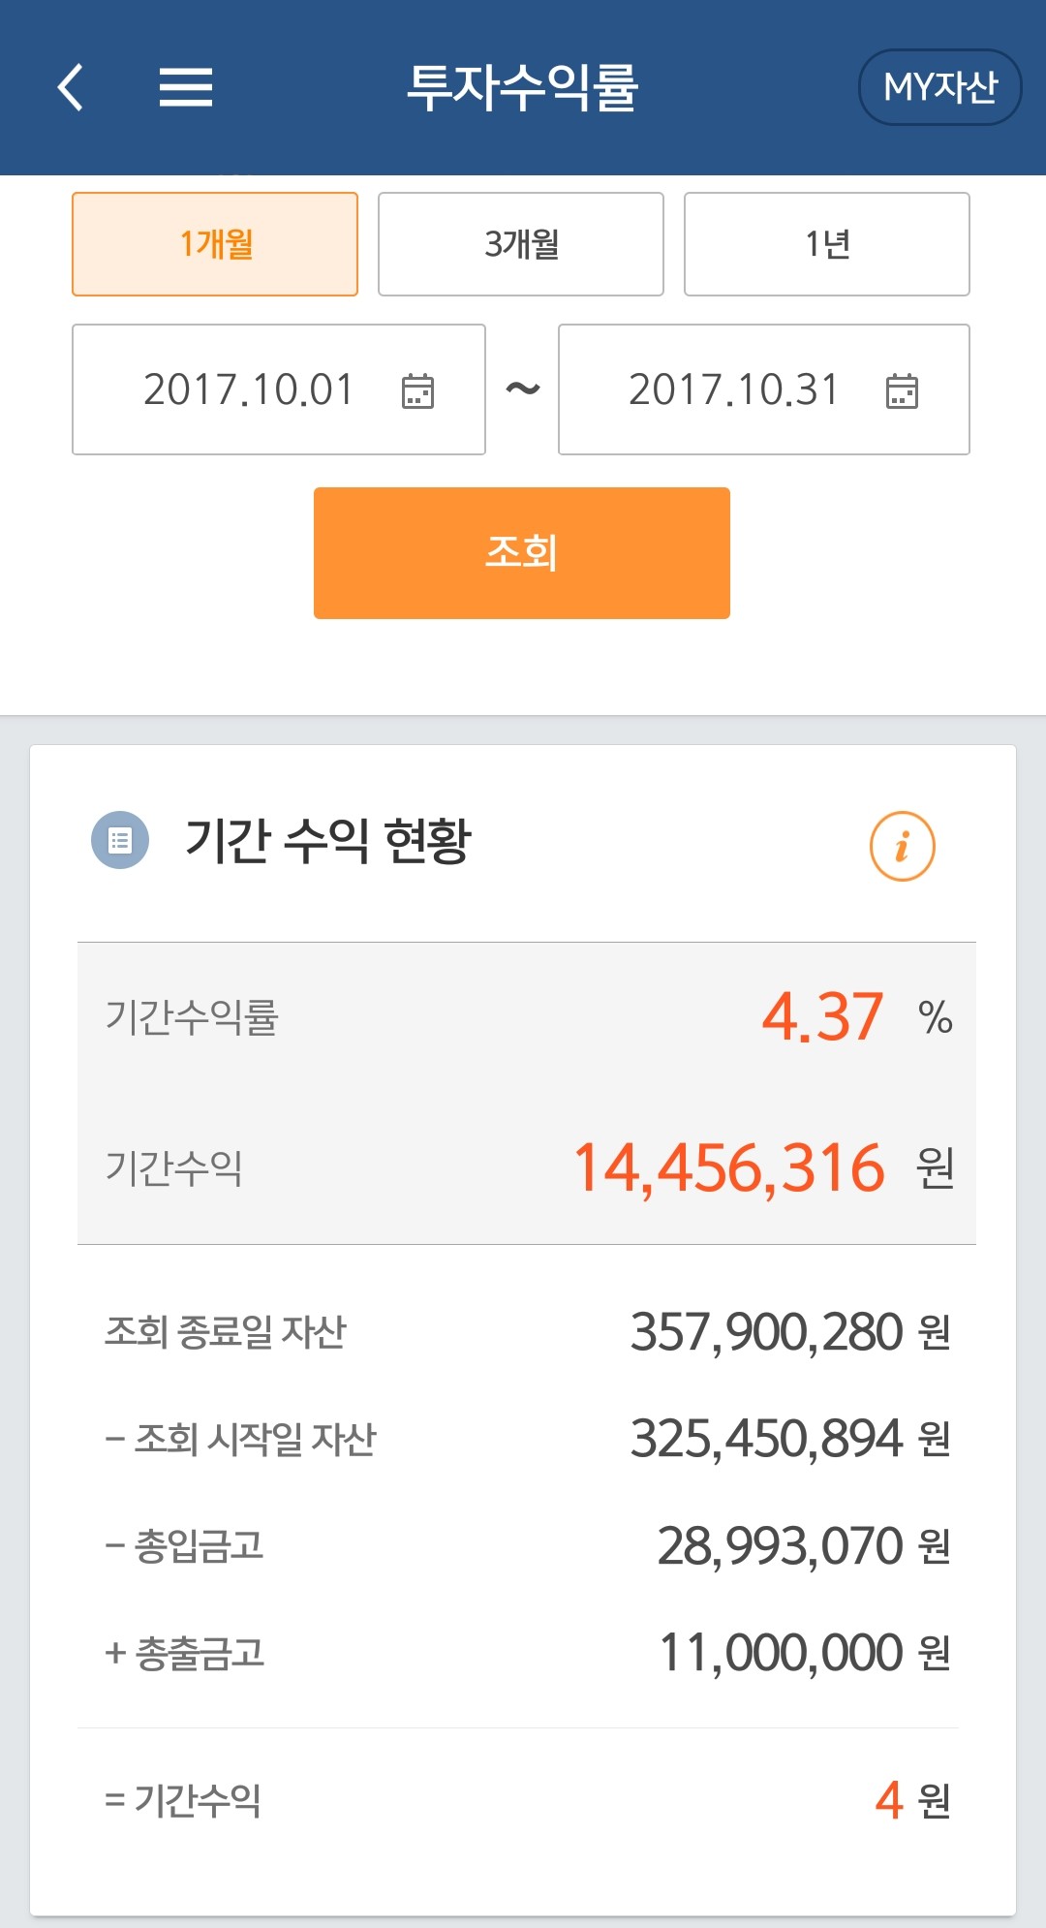
Task: Select the 1개월 period option
Action: click(215, 243)
